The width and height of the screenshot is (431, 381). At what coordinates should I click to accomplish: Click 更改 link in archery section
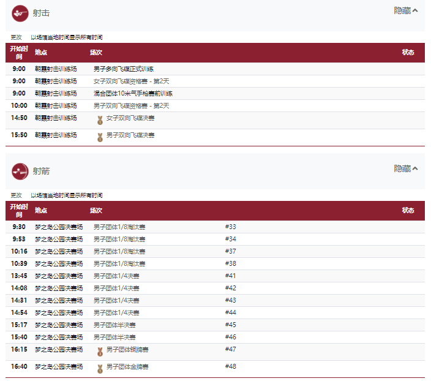pos(16,195)
